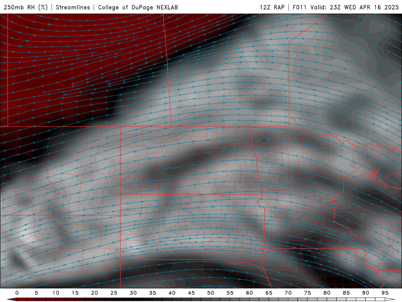Click the "70" value on the color scale
Screen dimensions: 402x302
click(288, 293)
